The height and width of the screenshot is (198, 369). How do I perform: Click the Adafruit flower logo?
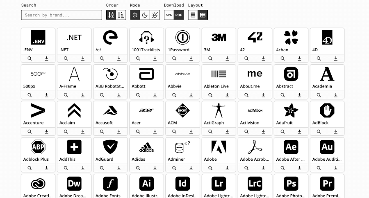(291, 110)
